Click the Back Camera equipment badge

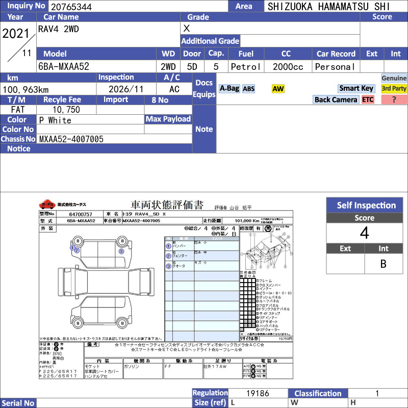[x=336, y=99]
